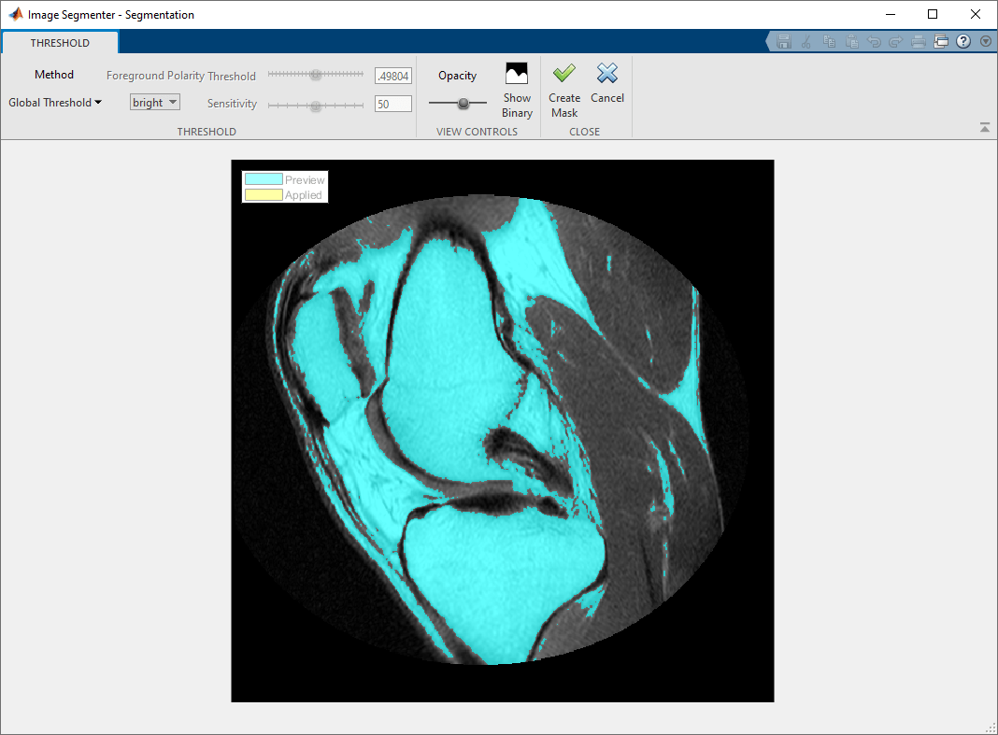This screenshot has width=998, height=735.
Task: Click the Show Binary icon
Action: tap(517, 75)
